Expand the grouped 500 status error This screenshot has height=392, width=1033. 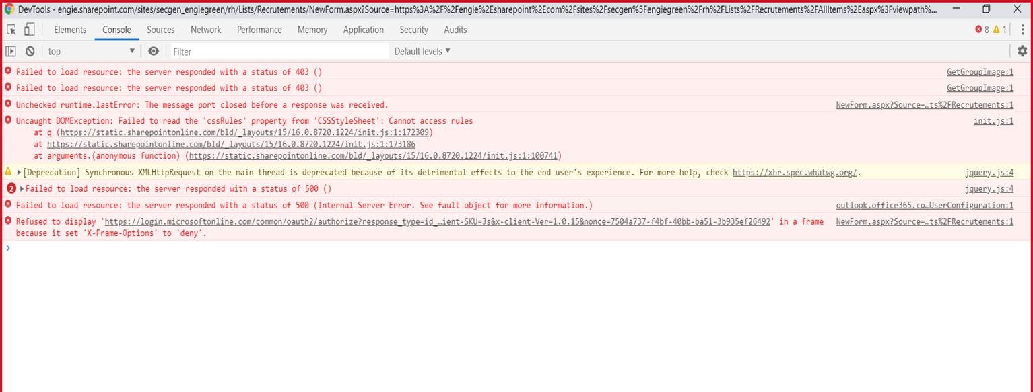(21, 189)
